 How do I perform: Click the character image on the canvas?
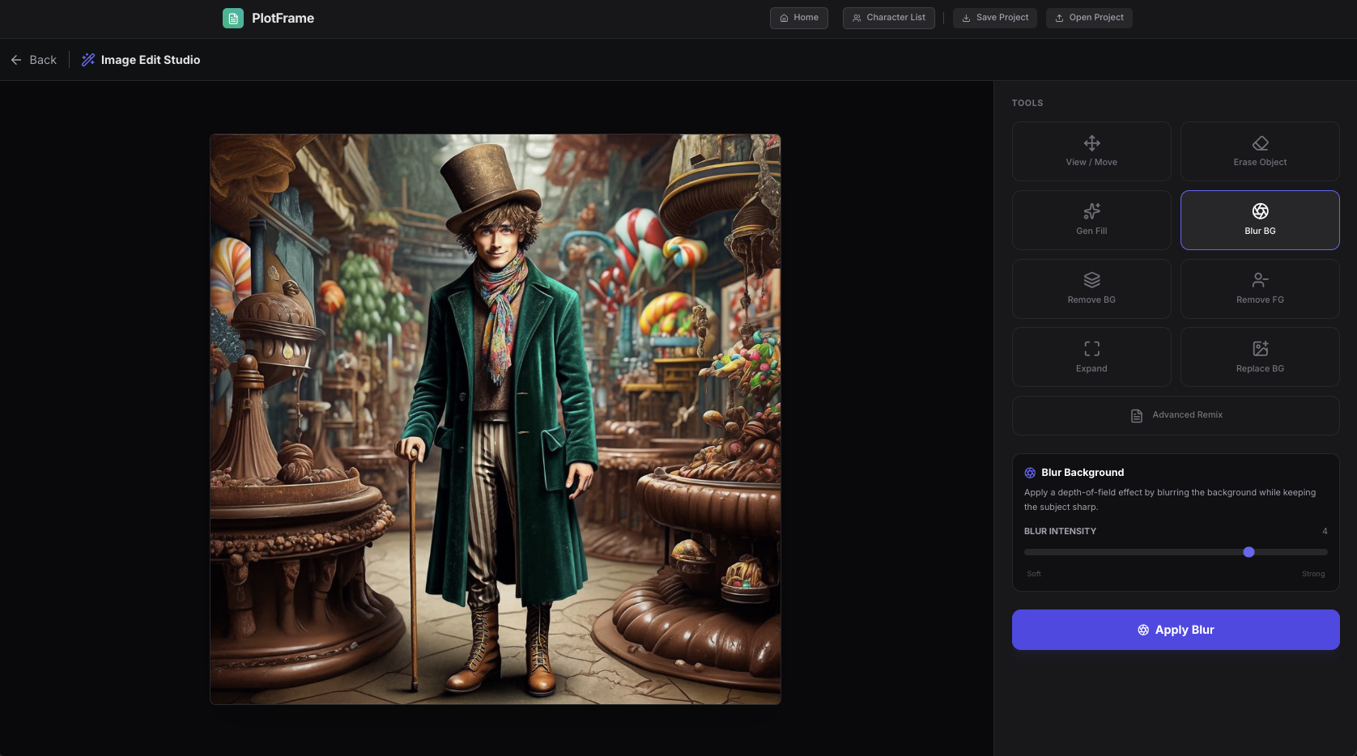pos(496,419)
